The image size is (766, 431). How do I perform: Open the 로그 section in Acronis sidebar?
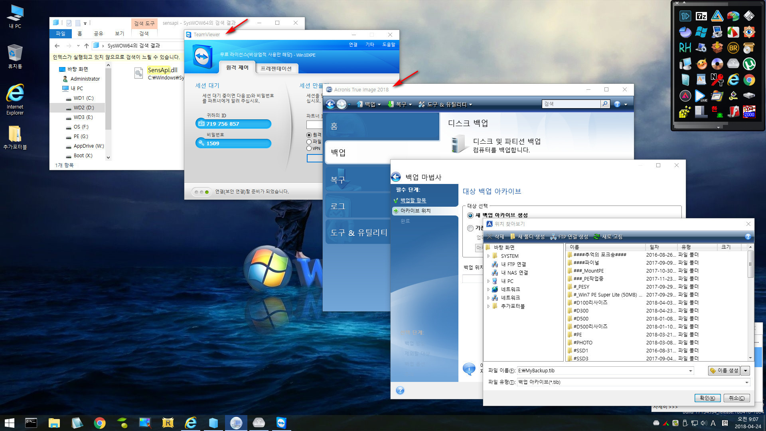(x=357, y=206)
